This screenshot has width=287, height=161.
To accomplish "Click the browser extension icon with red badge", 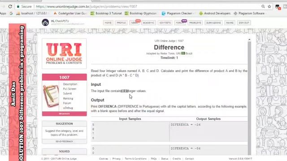I will 278,7.
